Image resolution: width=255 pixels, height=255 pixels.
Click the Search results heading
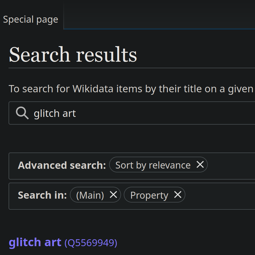pyautogui.click(x=73, y=54)
